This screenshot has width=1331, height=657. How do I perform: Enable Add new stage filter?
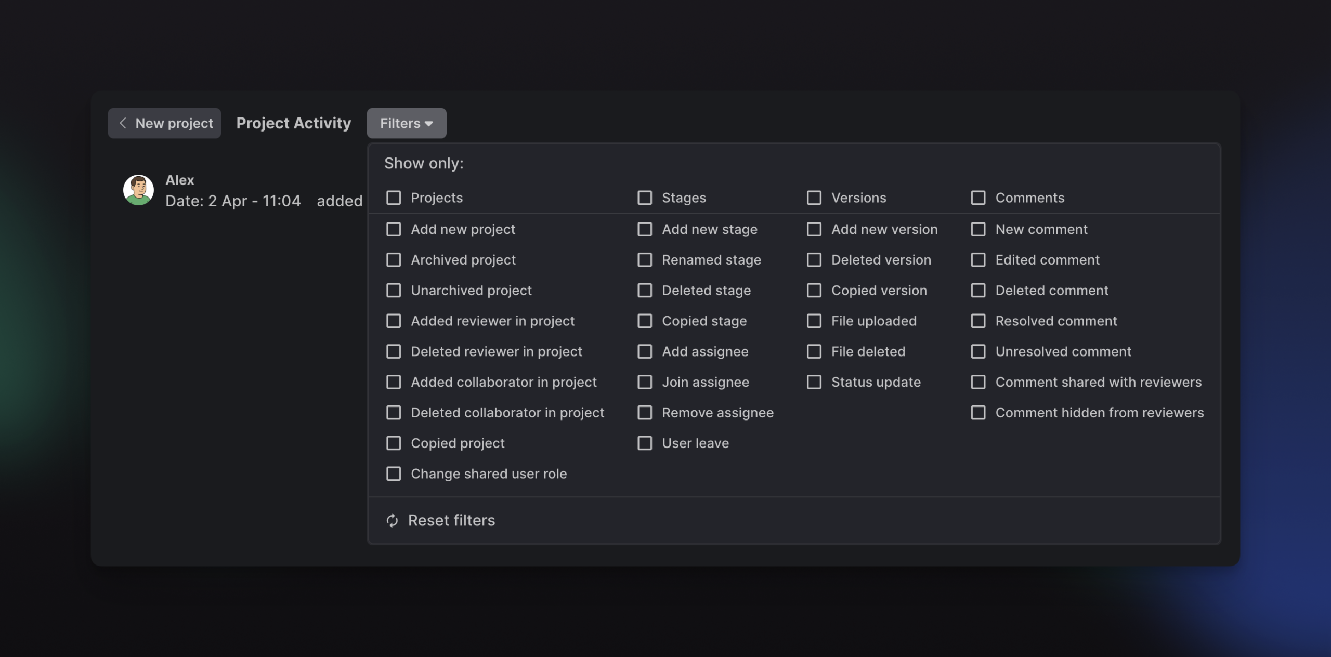point(645,229)
